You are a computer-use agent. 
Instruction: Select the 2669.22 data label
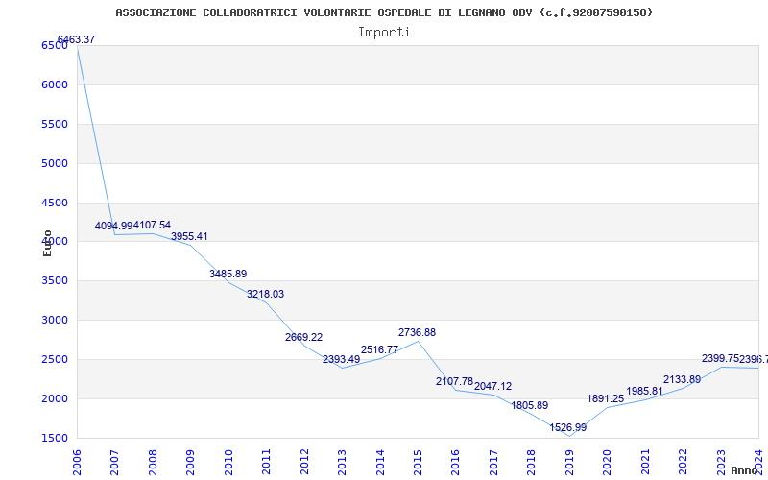(x=303, y=337)
